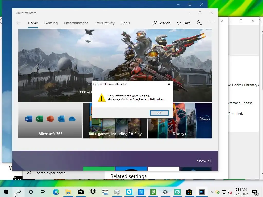
Task: Open the Productivity tab
Action: pyautogui.click(x=104, y=23)
